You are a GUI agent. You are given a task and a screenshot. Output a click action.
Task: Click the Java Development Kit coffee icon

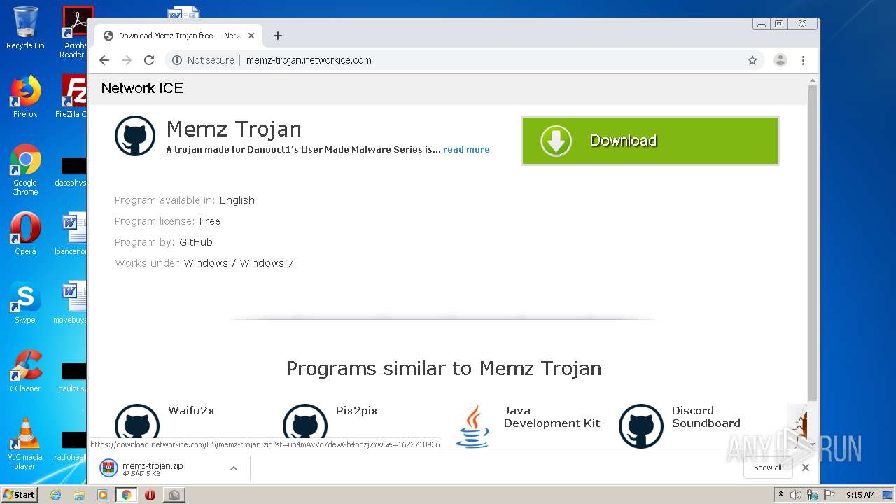click(472, 426)
